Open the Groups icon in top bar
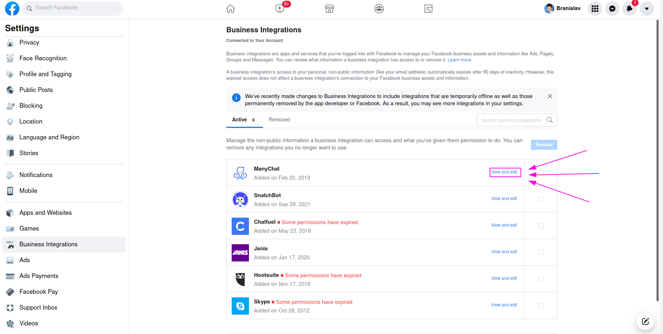Image resolution: width=663 pixels, height=334 pixels. [x=379, y=9]
